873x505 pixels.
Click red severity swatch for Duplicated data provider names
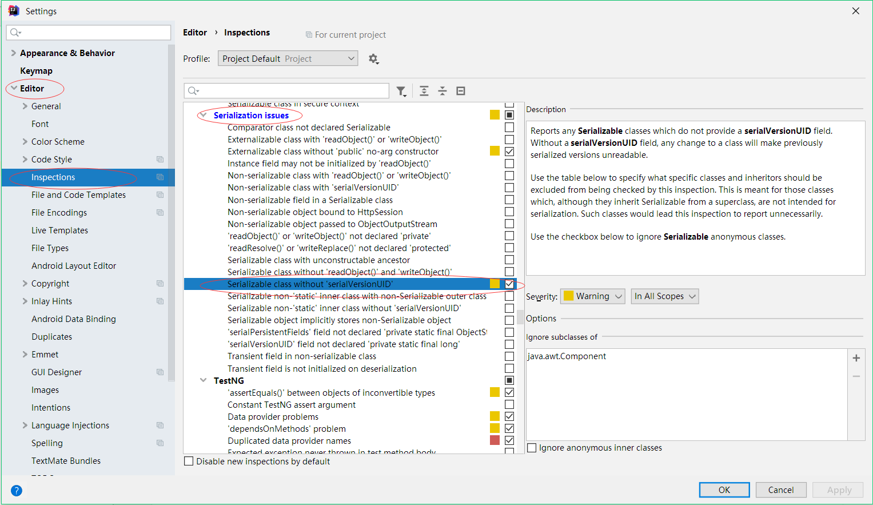click(x=495, y=440)
